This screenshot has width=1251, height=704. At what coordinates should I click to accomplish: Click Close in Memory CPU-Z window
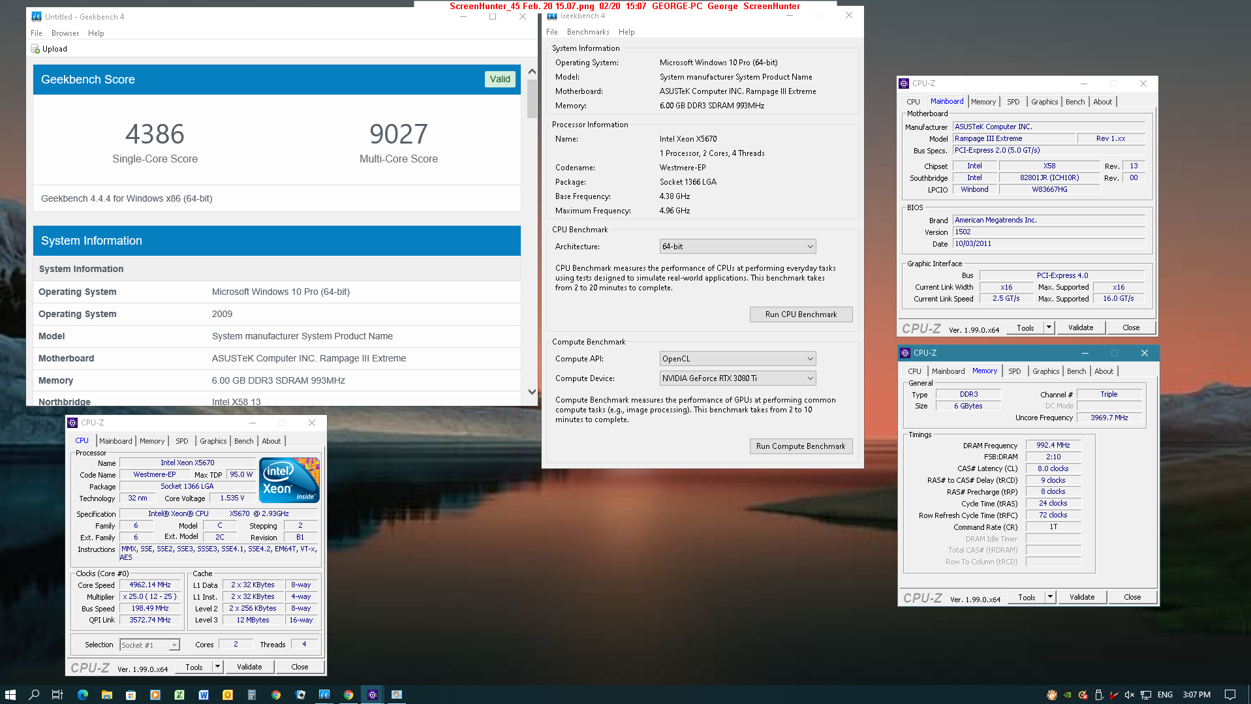click(1132, 597)
